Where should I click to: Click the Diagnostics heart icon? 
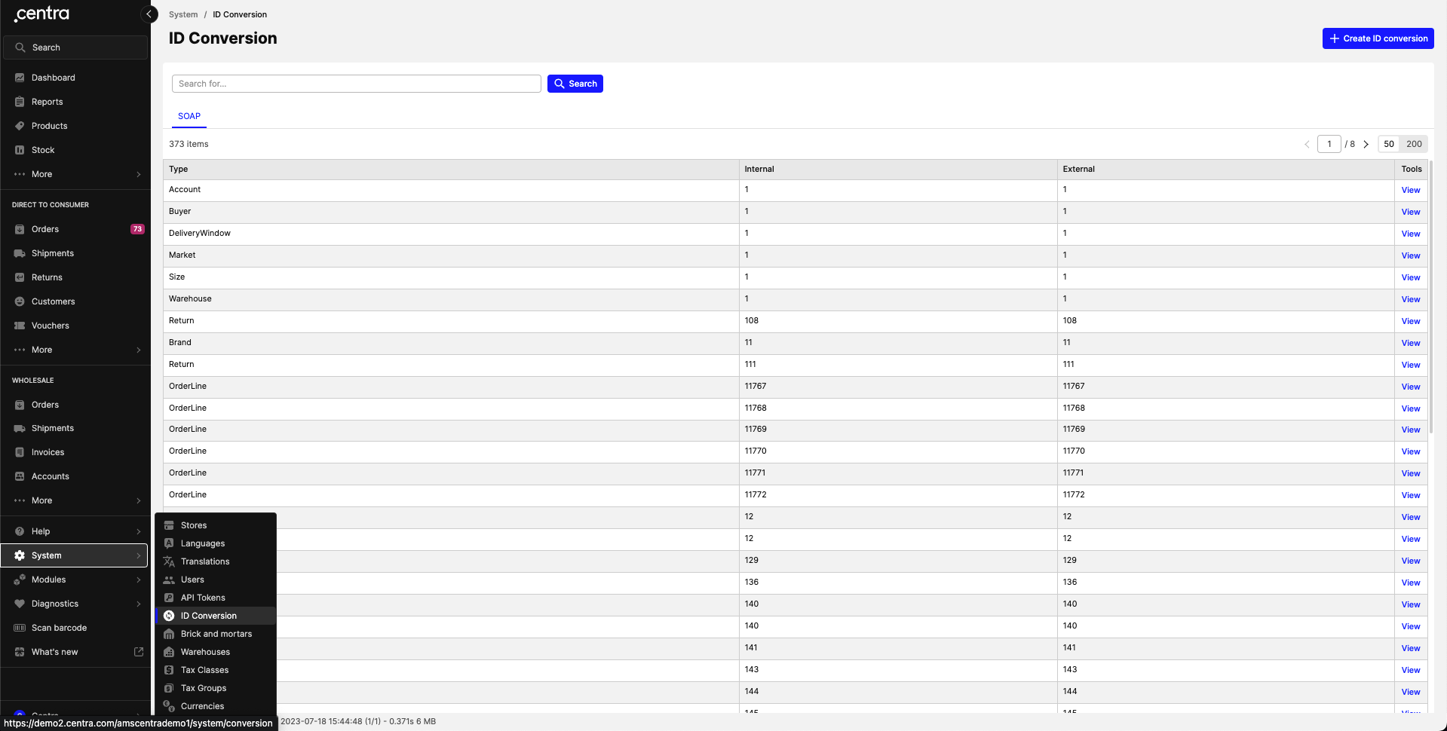[x=20, y=604]
